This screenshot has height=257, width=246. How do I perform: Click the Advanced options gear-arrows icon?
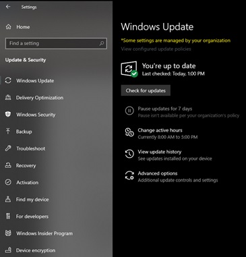click(x=129, y=175)
